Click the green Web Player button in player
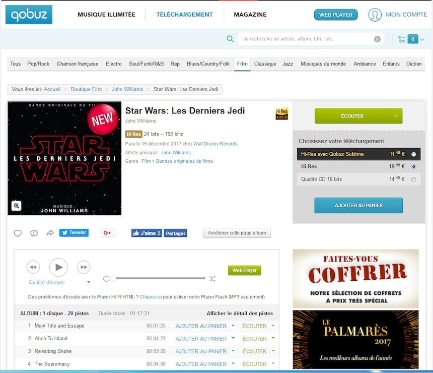 [x=244, y=270]
